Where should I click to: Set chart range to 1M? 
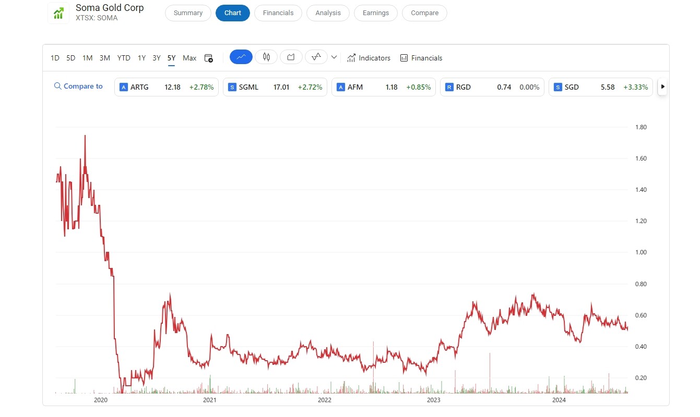(x=88, y=58)
